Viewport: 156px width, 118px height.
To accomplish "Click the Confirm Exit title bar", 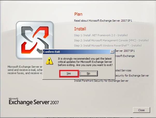I will [77, 52].
